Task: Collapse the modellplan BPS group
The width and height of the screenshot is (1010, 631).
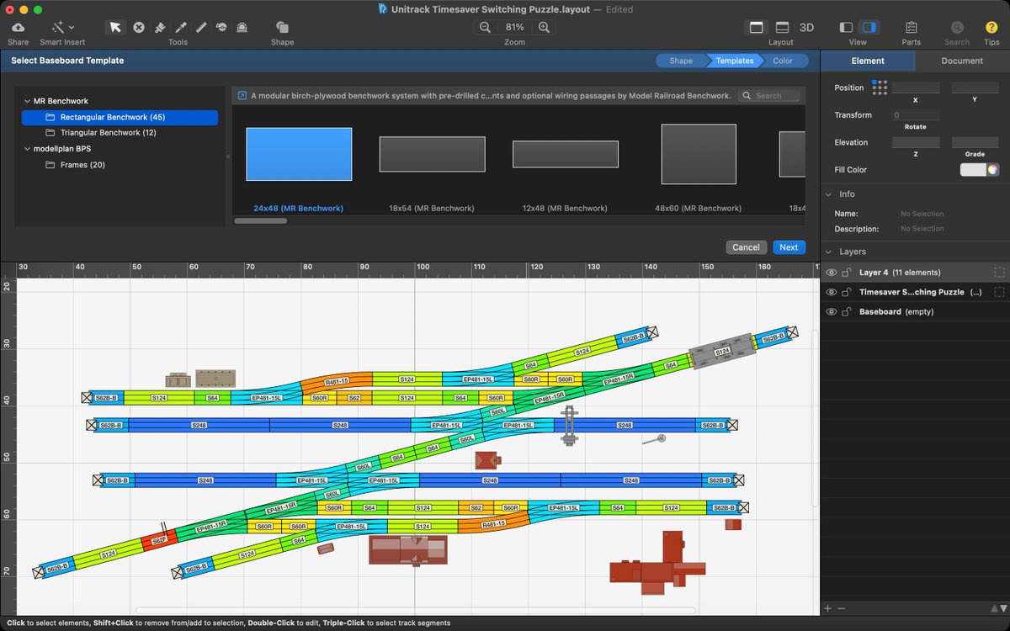Action: pyautogui.click(x=27, y=149)
